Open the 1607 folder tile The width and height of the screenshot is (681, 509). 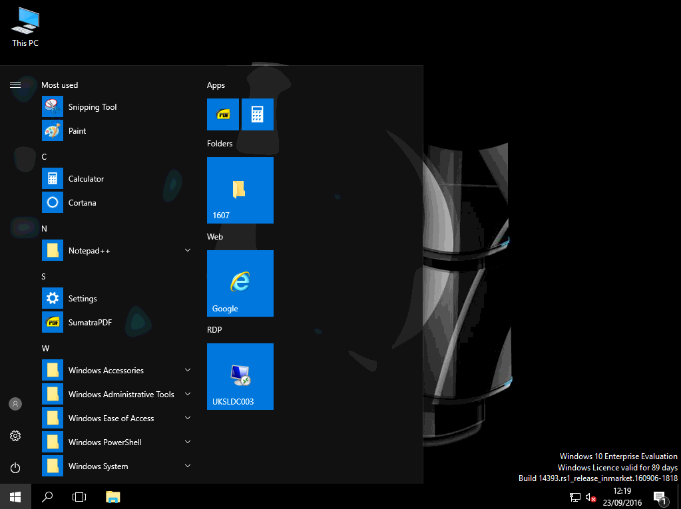click(x=240, y=190)
